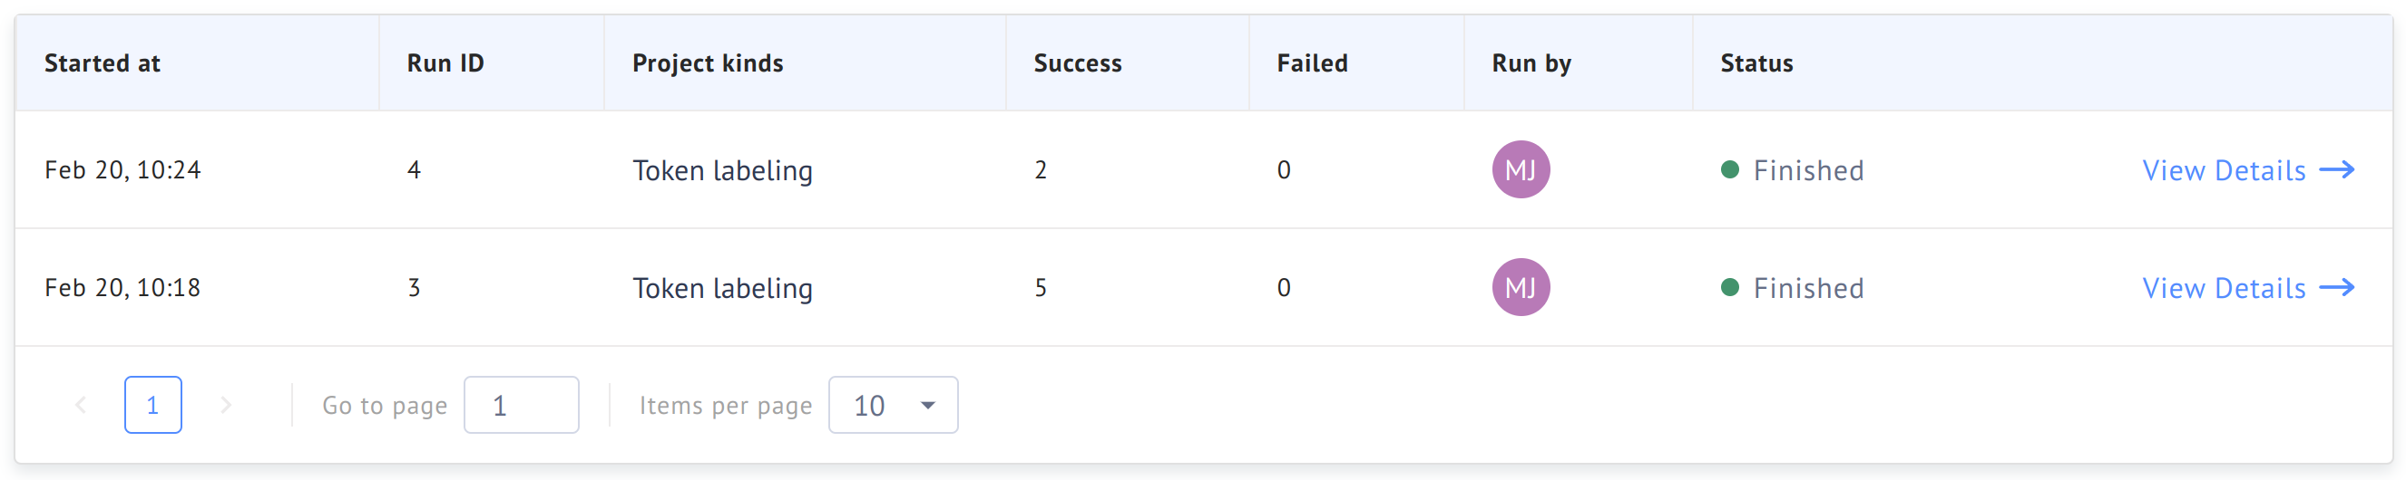Click the Project kinds column header
The height and width of the screenshot is (480, 2406).
707,63
